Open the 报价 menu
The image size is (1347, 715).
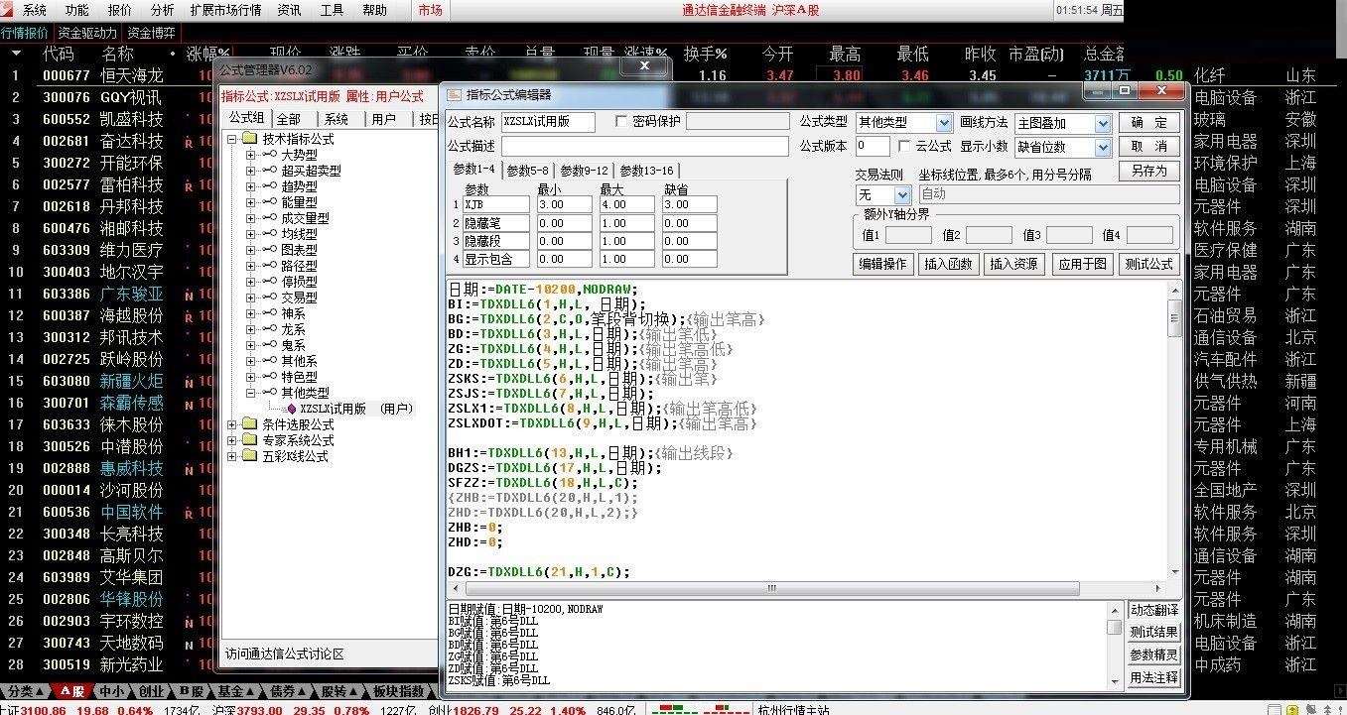coord(119,10)
